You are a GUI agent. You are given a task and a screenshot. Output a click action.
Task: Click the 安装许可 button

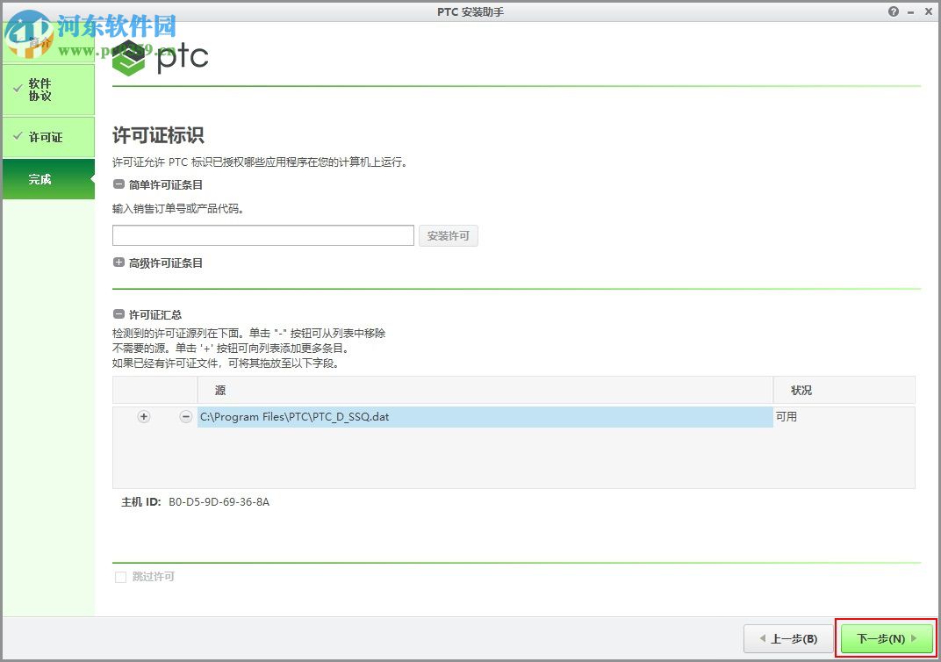(x=448, y=235)
